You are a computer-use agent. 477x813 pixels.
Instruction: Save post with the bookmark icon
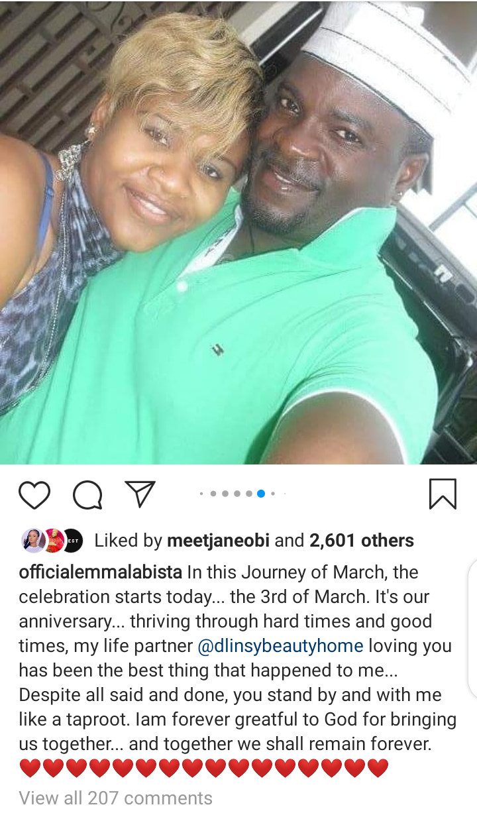[443, 494]
